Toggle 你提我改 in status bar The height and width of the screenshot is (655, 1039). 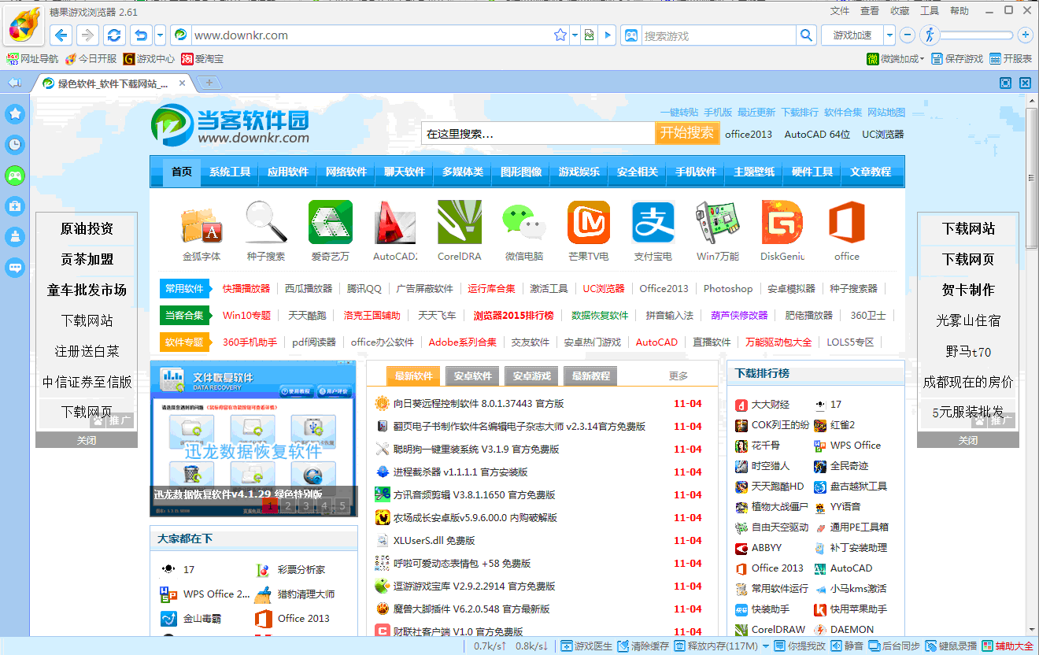click(x=801, y=646)
